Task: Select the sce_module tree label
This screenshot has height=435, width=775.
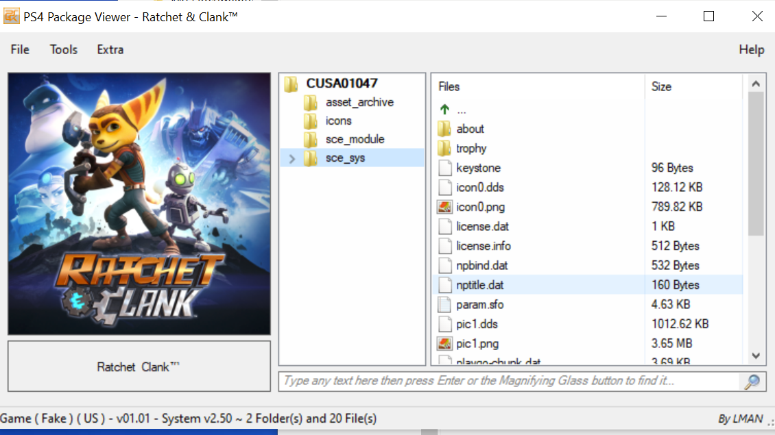Action: pos(355,139)
